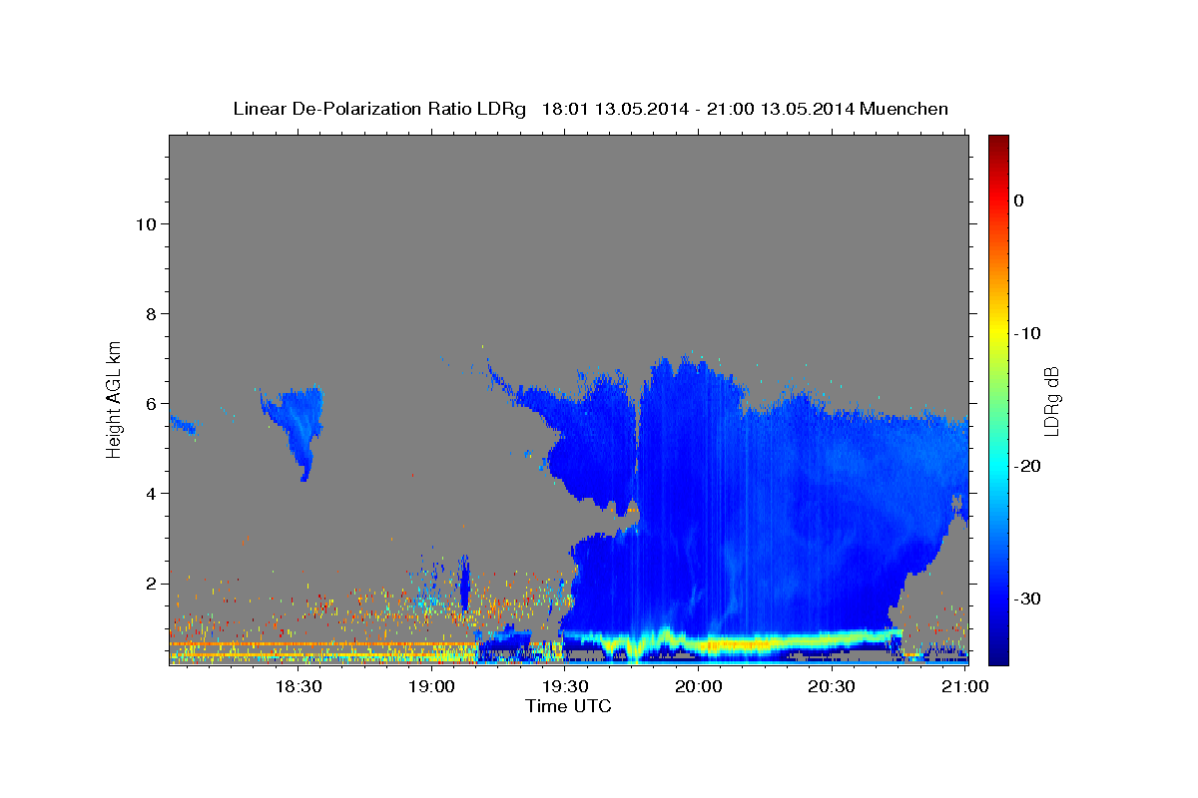Click the 20:00 time tick label
The image size is (1198, 798).
click(699, 687)
